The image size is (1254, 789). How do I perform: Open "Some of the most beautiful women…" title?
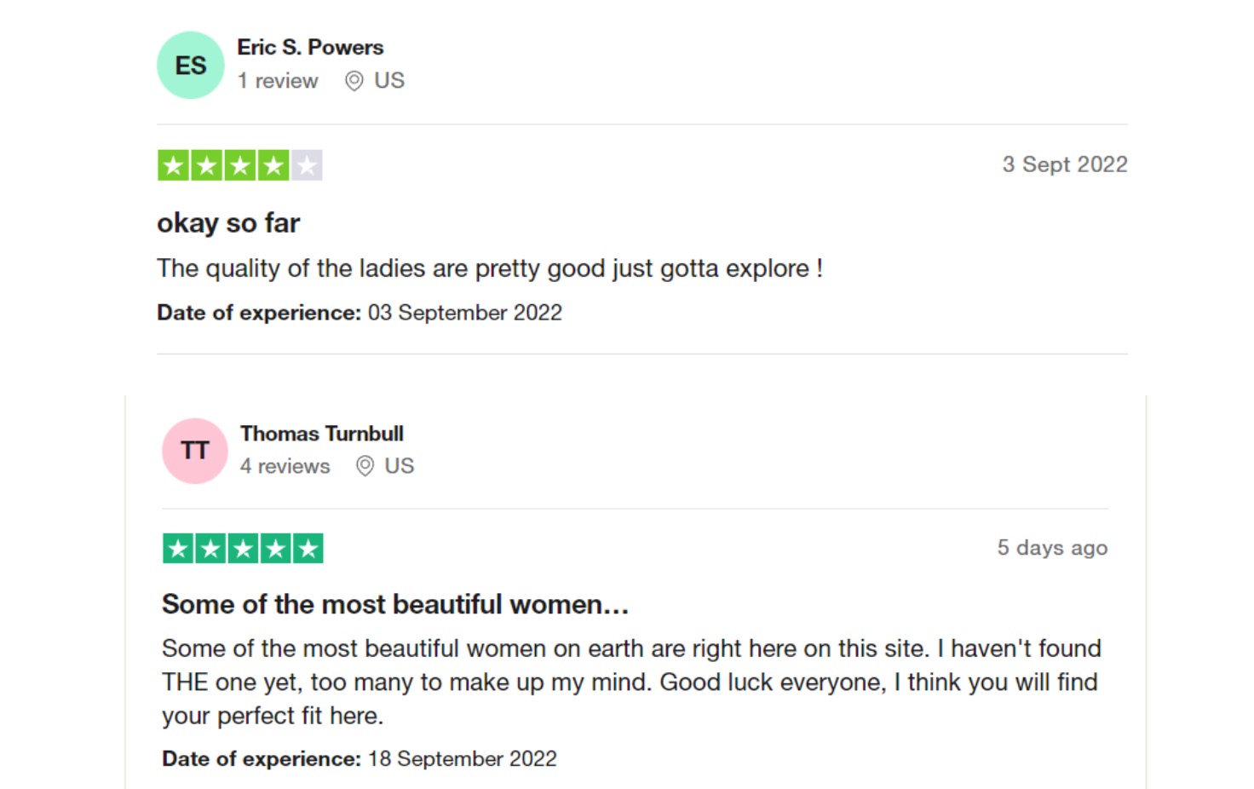point(395,604)
